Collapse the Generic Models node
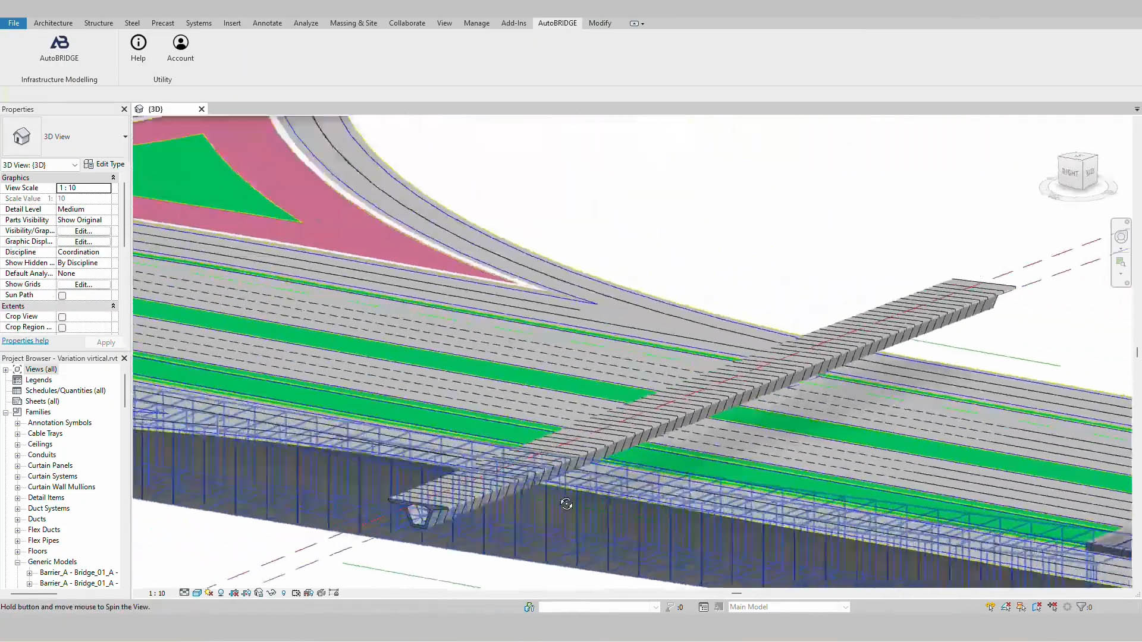The width and height of the screenshot is (1142, 642). click(18, 562)
